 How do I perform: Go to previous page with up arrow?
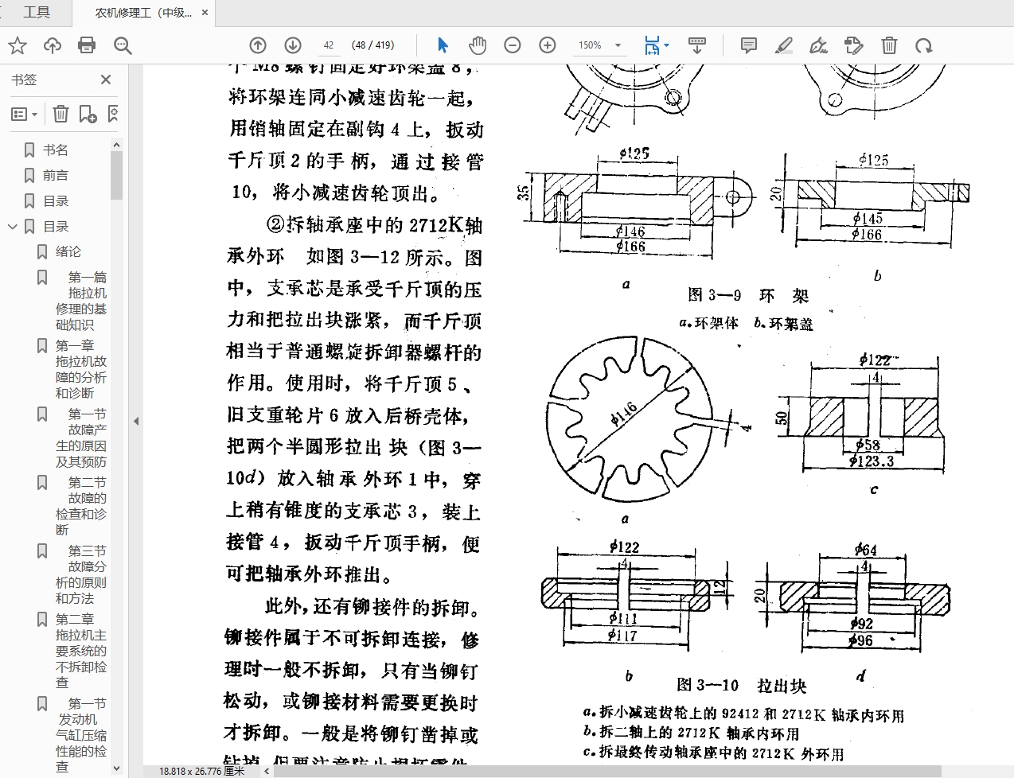click(258, 45)
